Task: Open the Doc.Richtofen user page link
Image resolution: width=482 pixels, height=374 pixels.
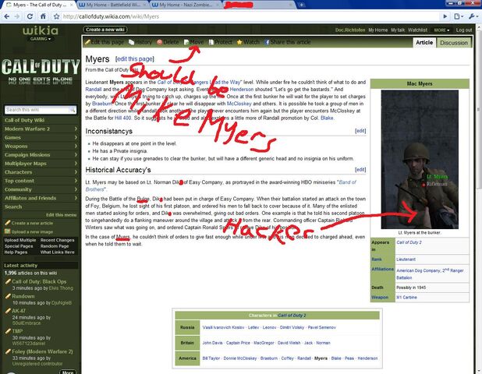Action: click(350, 30)
